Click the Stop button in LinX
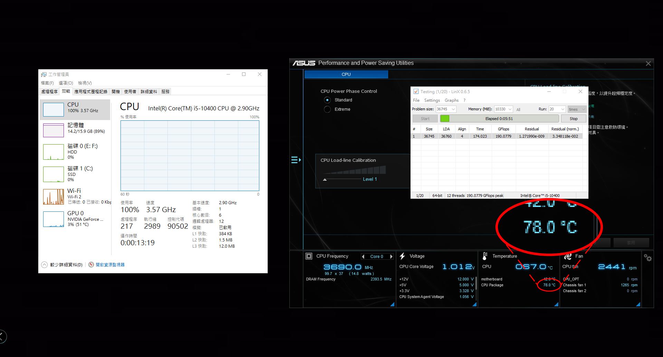Viewport: 663px width, 357px height. [x=574, y=119]
